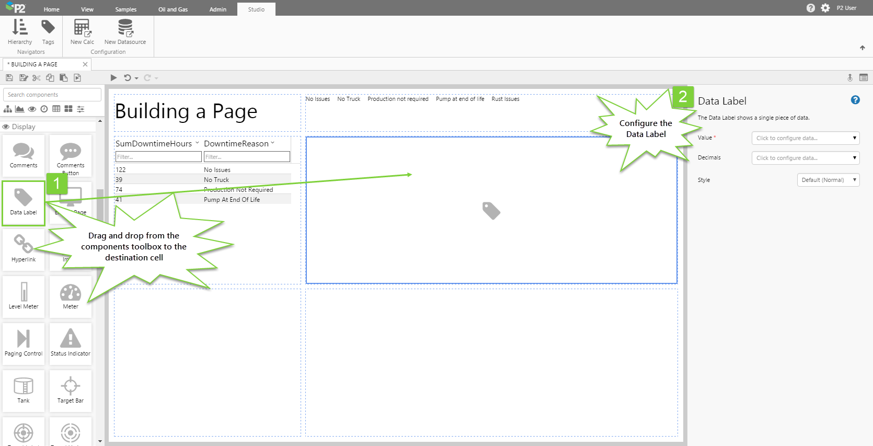Open the Hierarchy navigator
This screenshot has width=873, height=446.
pos(20,32)
